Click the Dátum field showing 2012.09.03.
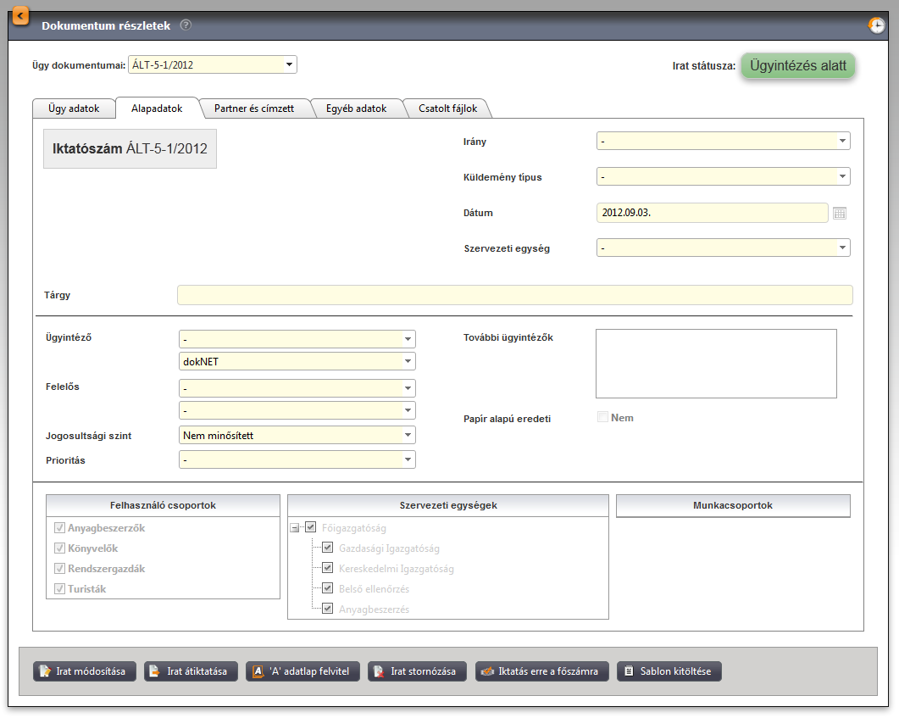 (712, 212)
